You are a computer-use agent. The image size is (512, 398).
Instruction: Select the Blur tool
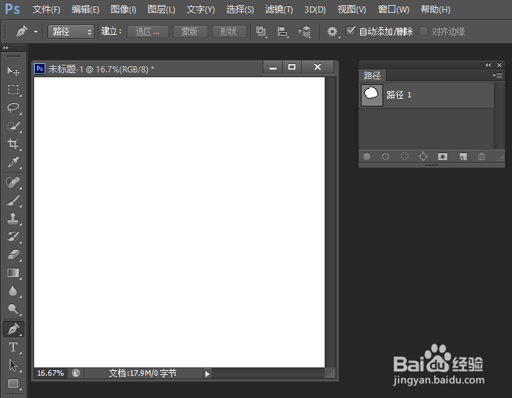pyautogui.click(x=13, y=290)
